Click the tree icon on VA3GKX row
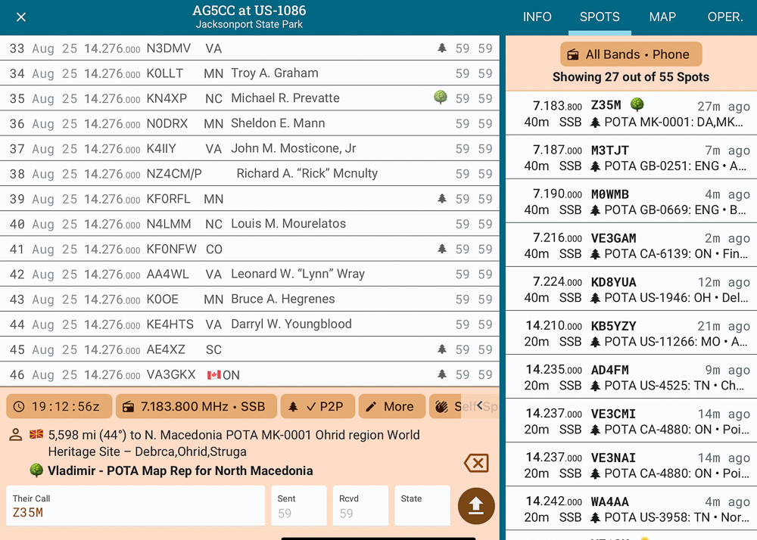This screenshot has width=757, height=540. [442, 374]
